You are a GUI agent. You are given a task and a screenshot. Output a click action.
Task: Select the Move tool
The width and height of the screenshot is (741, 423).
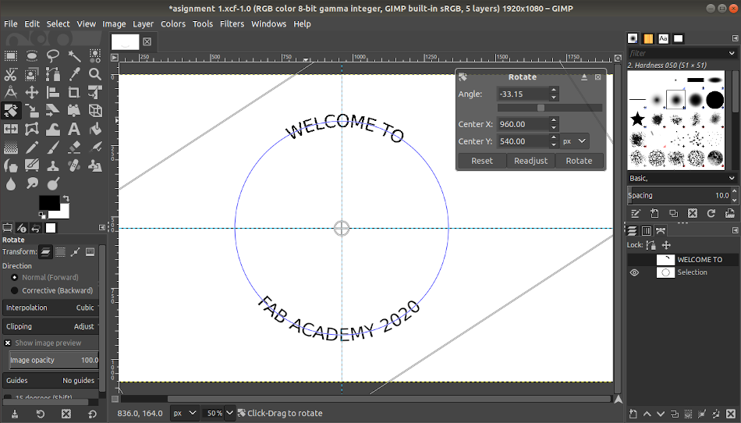[32, 92]
